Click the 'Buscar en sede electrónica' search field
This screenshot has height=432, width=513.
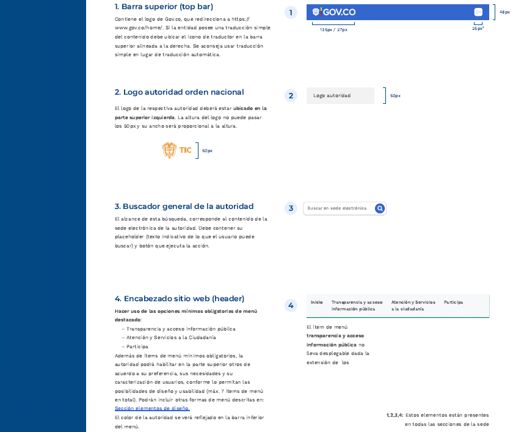click(x=338, y=208)
